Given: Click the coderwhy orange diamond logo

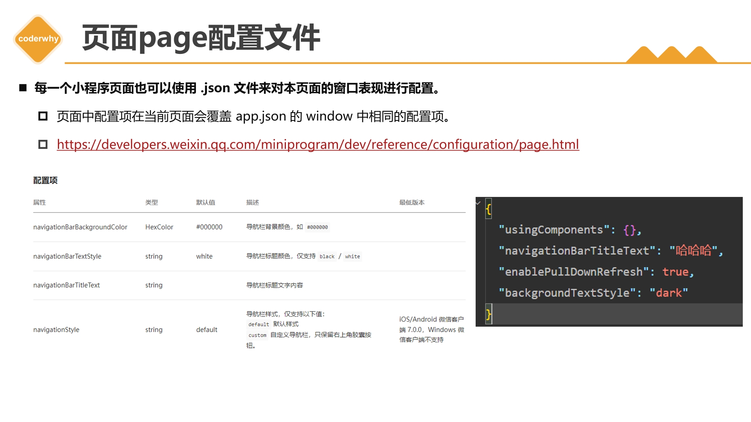Looking at the screenshot, I should [x=38, y=39].
